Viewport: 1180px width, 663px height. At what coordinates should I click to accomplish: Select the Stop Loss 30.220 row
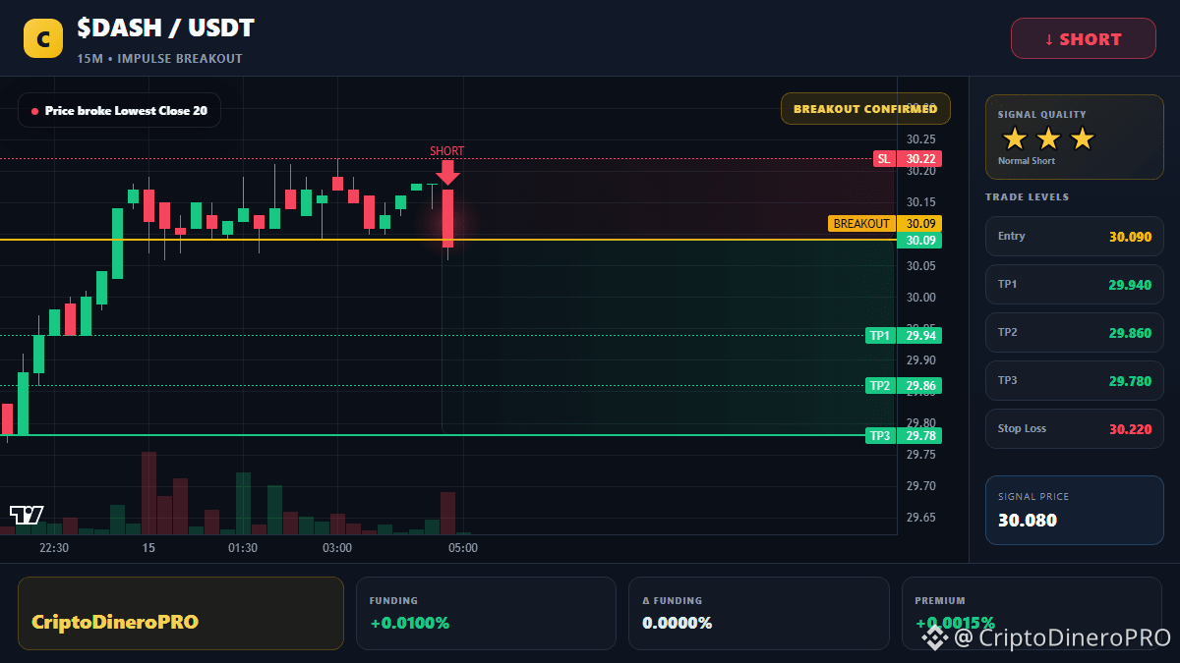[1074, 429]
